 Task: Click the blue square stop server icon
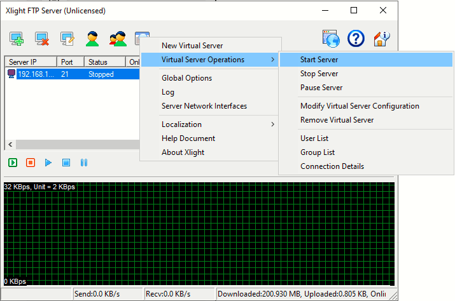tap(66, 163)
